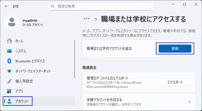Open the システム settings page
Image resolution: width=202 pixels, height=111 pixels.
pyautogui.click(x=21, y=51)
